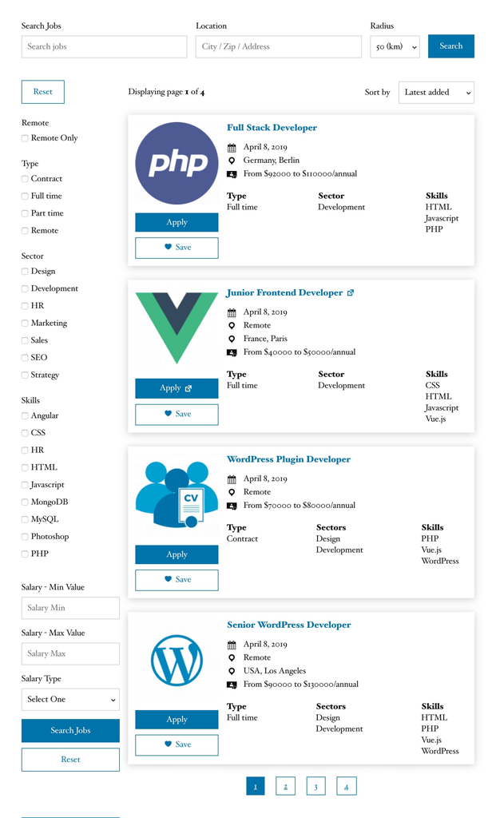Open the Senior WordPress Developer job posting
The height and width of the screenshot is (818, 496).
point(288,625)
